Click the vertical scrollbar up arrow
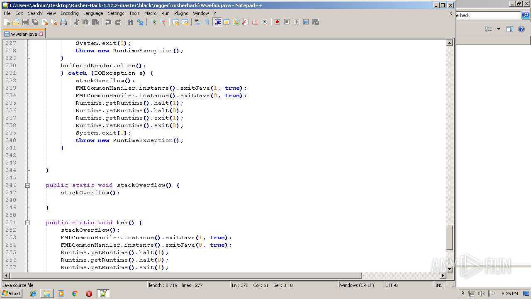 [450, 43]
